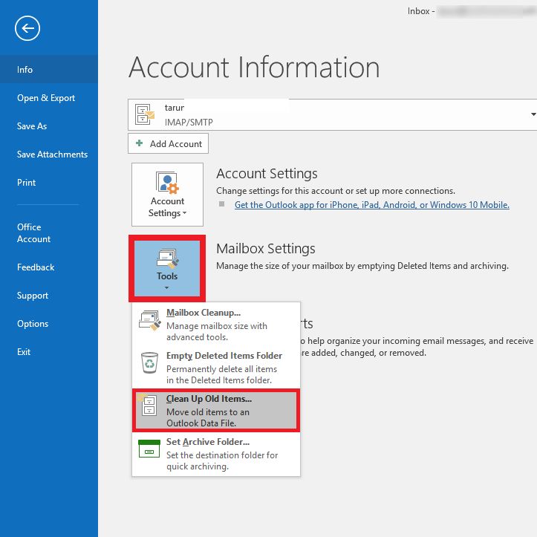Click the recycle bin icon in menu

point(149,362)
